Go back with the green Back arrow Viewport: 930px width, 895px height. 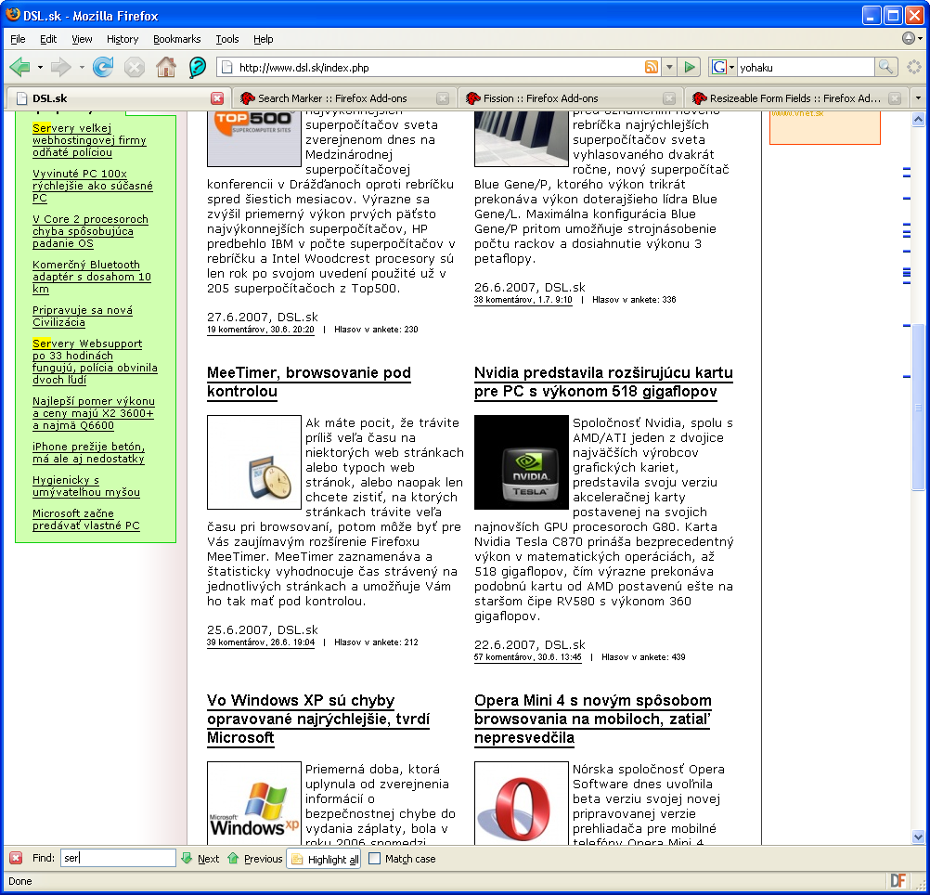[x=19, y=67]
